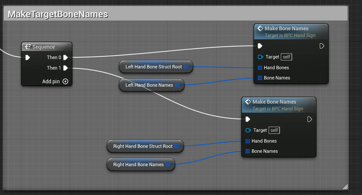The height and width of the screenshot is (195, 362).
Task: Click the function icon on upper Make Bone Names
Action: (260, 29)
